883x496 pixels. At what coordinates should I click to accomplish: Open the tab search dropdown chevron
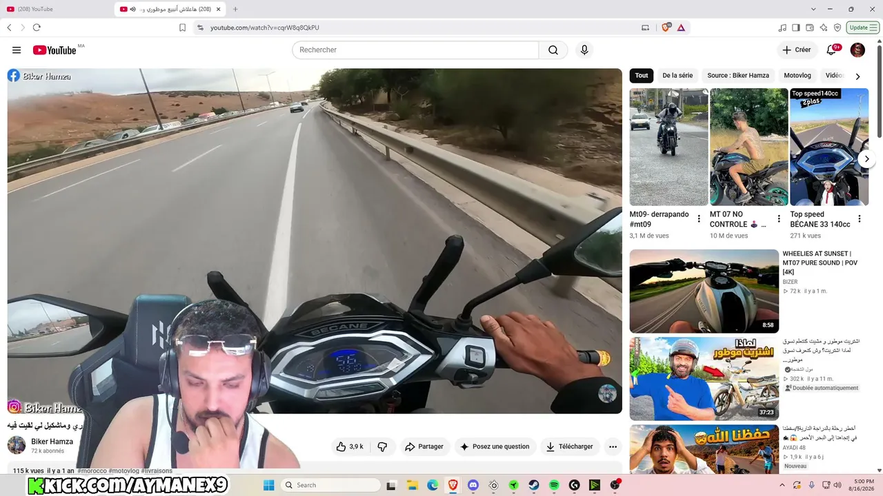[813, 9]
